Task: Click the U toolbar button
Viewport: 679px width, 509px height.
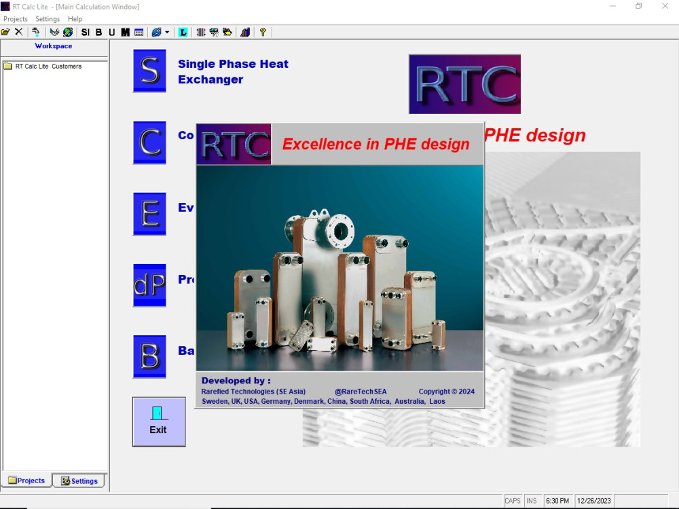Action: tap(112, 32)
